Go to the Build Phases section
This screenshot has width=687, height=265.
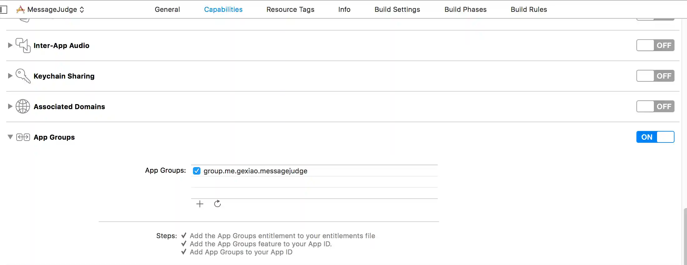point(465,9)
